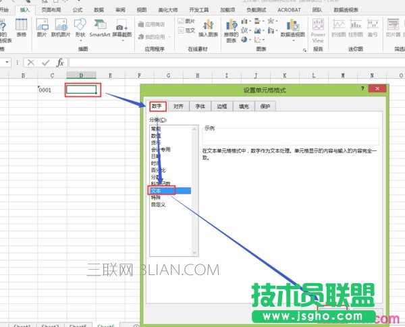The image size is (405, 327).
Task: Select 特殊 in the category list
Action: 156,198
